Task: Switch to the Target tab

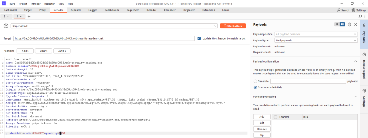Action: coord(28,10)
